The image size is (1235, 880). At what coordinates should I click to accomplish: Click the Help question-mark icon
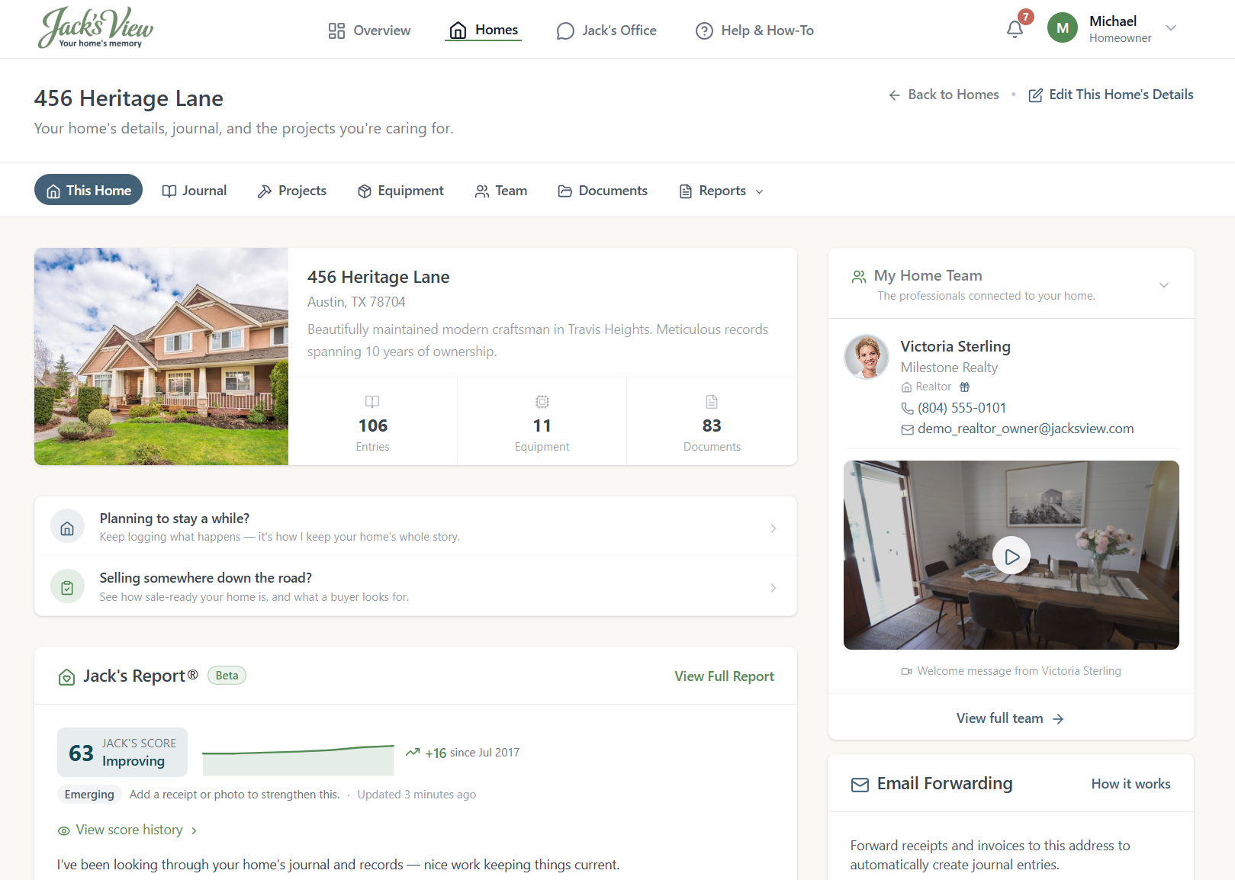pyautogui.click(x=704, y=31)
